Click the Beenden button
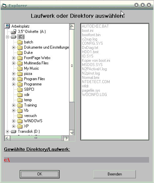 115,174
